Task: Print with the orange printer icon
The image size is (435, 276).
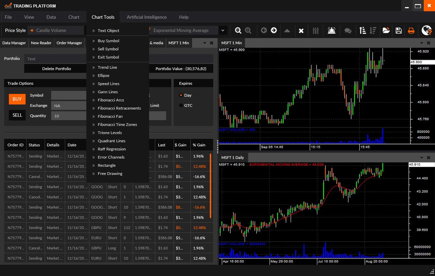Action: 411,30
